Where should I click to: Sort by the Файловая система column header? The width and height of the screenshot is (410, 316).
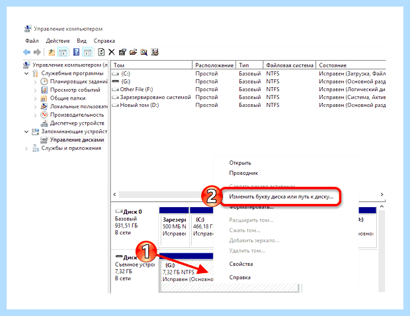point(290,65)
